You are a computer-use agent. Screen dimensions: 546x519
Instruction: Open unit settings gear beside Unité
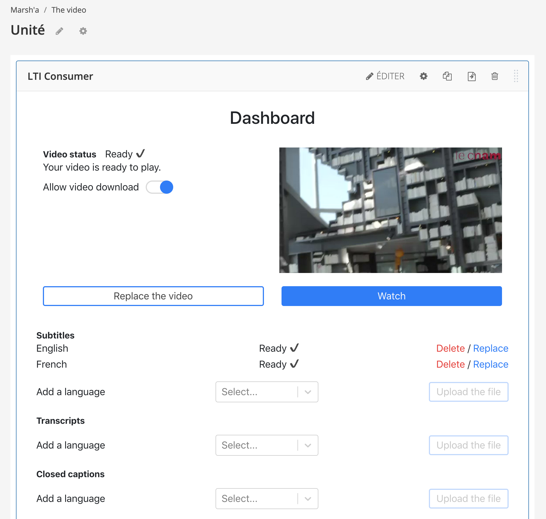(x=83, y=31)
